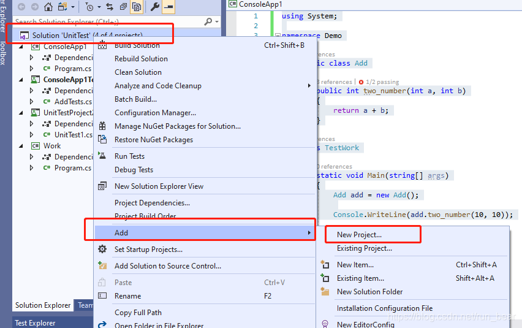Click the Run Tests flask icon
Viewport: 522px width, 328px height.
click(102, 156)
